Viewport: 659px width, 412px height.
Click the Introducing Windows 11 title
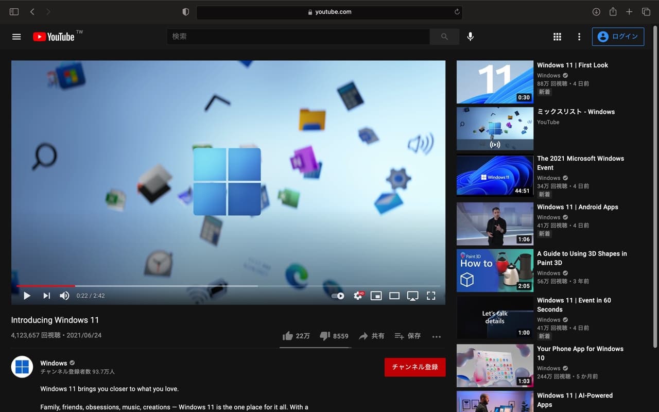click(x=55, y=320)
